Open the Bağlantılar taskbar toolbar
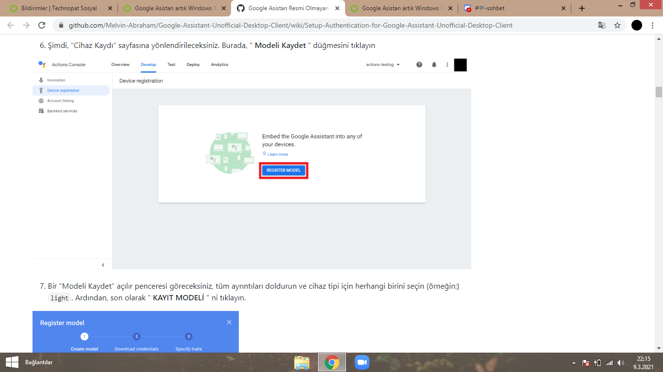 (39, 362)
